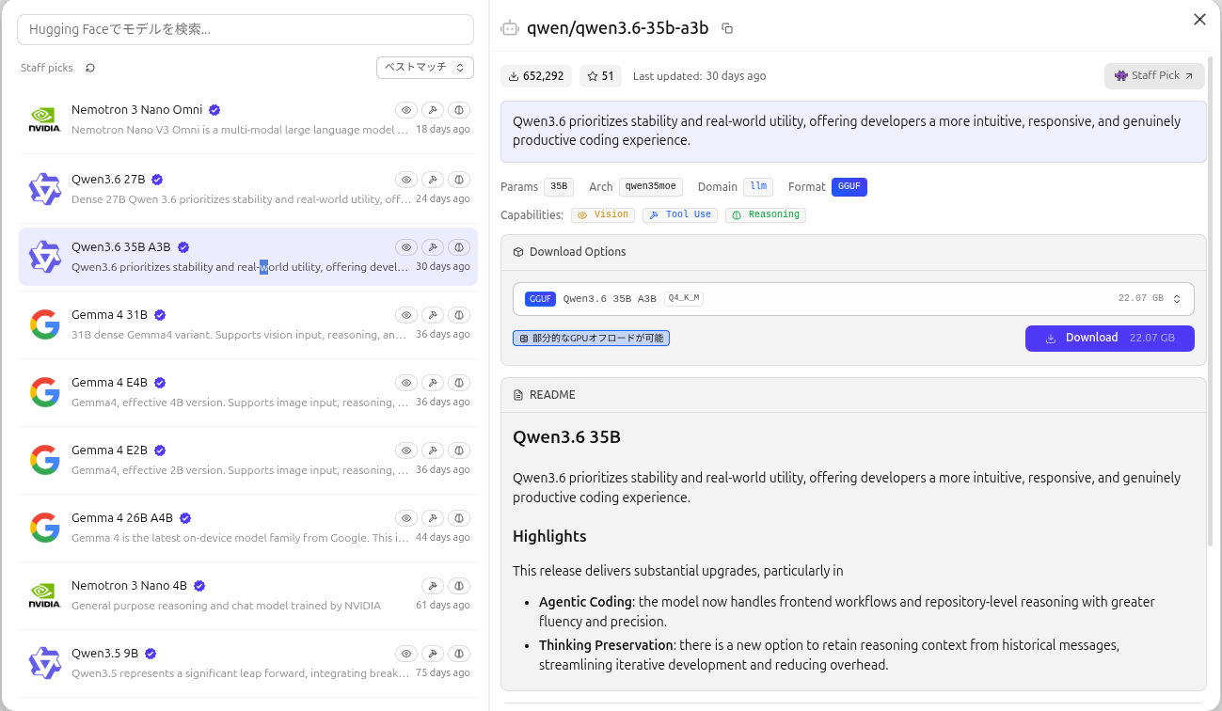Download the 22.07 GB Qwen3.6 model
The height and width of the screenshot is (711, 1222).
tap(1110, 338)
